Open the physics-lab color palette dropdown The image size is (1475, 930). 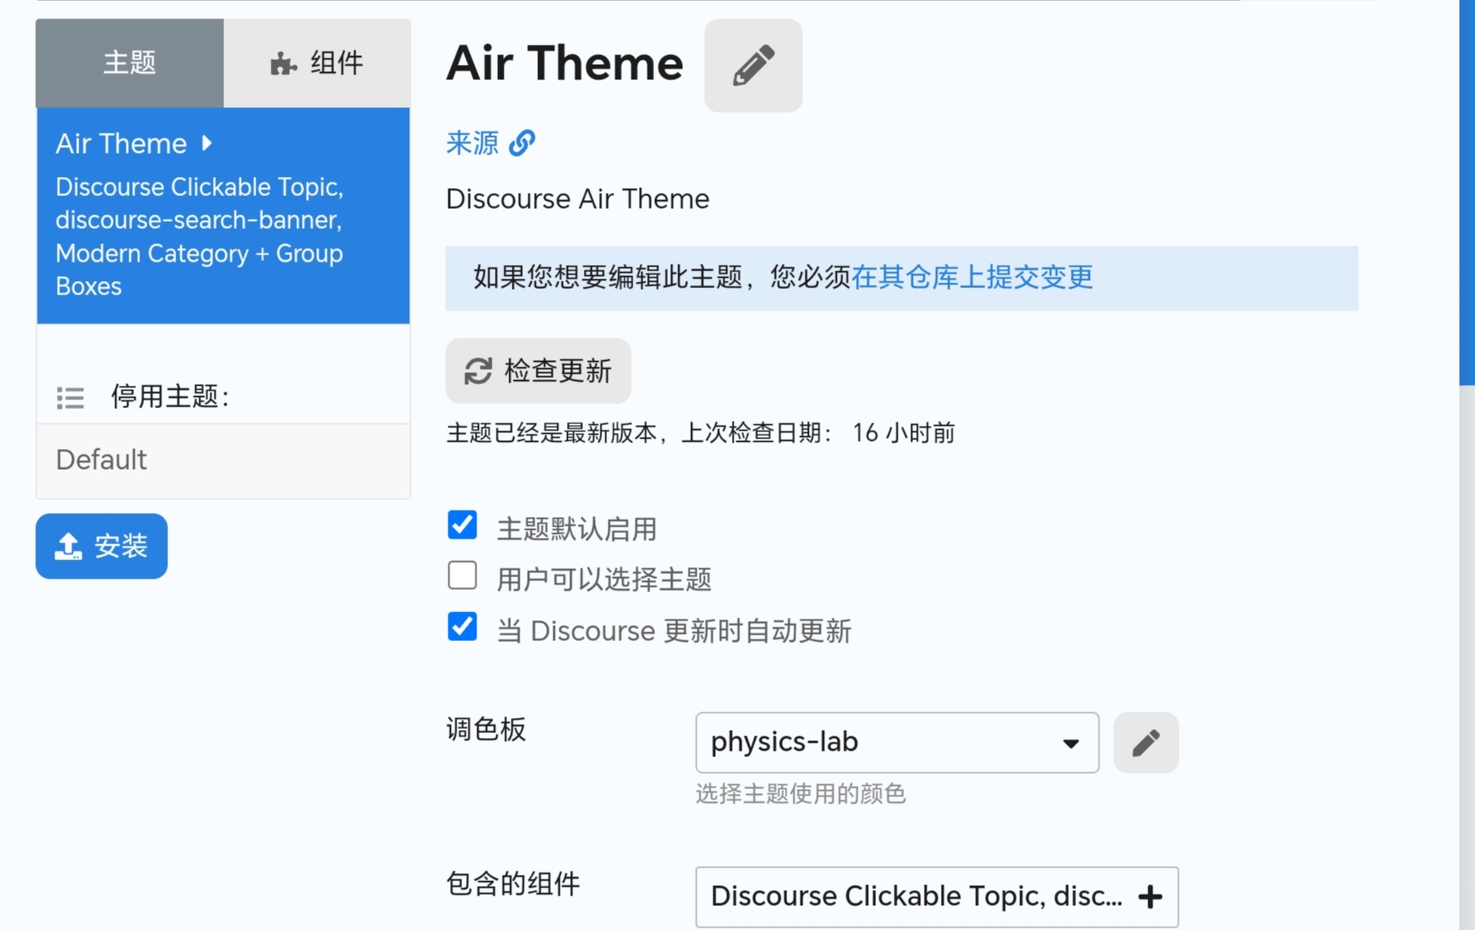tap(897, 743)
